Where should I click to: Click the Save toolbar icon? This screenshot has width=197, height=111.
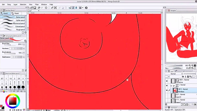pyautogui.click(x=35, y=8)
